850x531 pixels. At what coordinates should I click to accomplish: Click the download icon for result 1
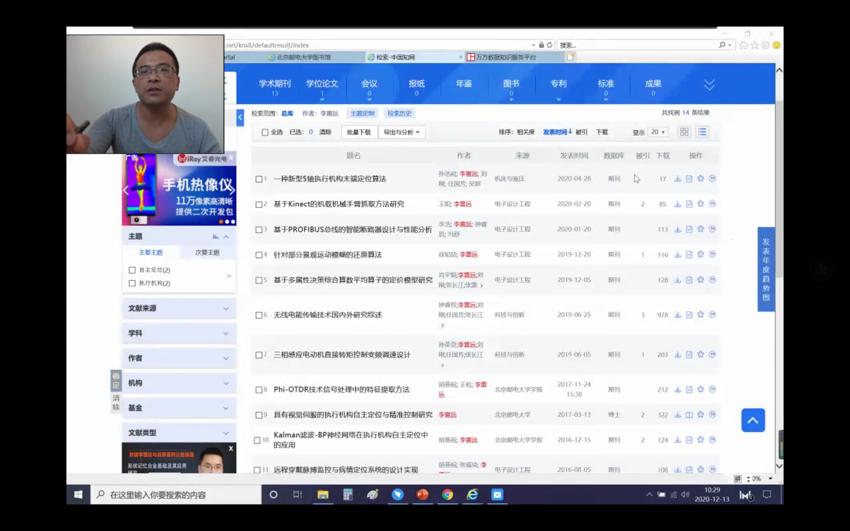678,179
